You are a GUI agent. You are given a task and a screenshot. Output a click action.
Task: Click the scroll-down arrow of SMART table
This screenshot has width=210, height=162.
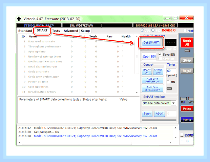(136, 92)
